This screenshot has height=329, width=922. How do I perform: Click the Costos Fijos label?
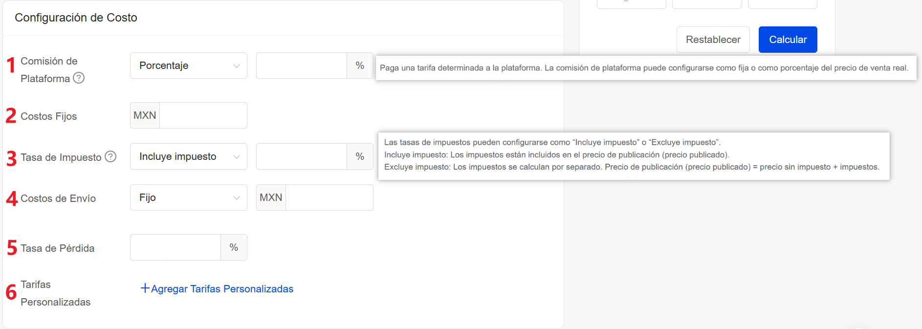tap(49, 116)
